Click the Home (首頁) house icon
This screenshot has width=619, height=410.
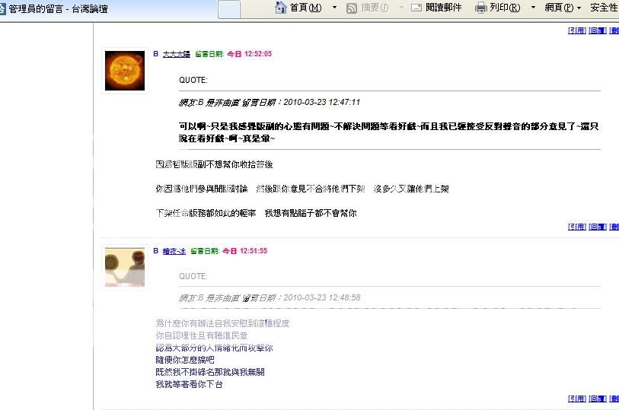pos(280,8)
